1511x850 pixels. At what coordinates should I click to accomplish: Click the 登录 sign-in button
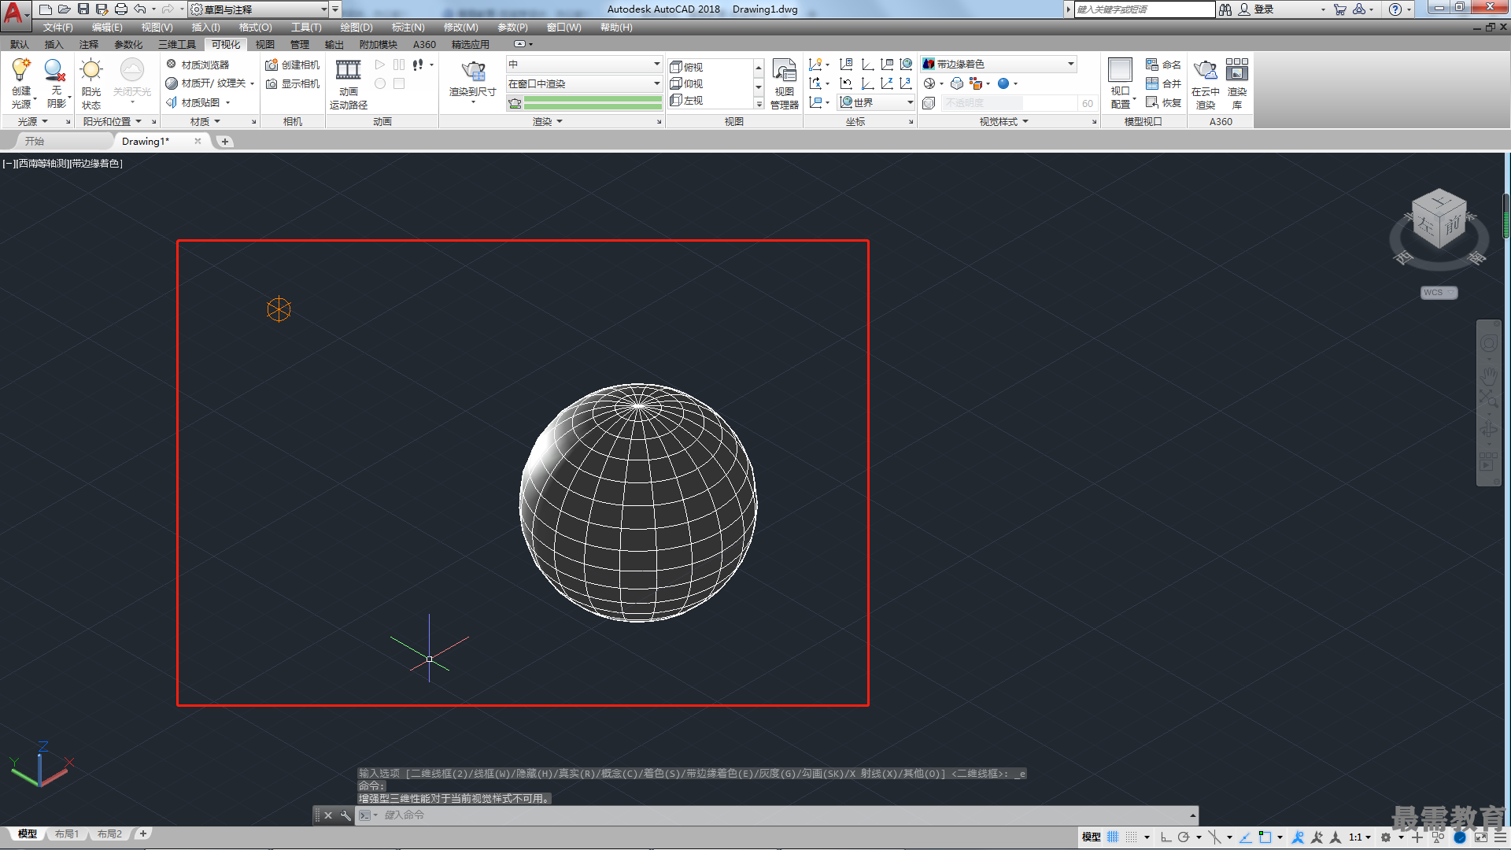pos(1257,9)
